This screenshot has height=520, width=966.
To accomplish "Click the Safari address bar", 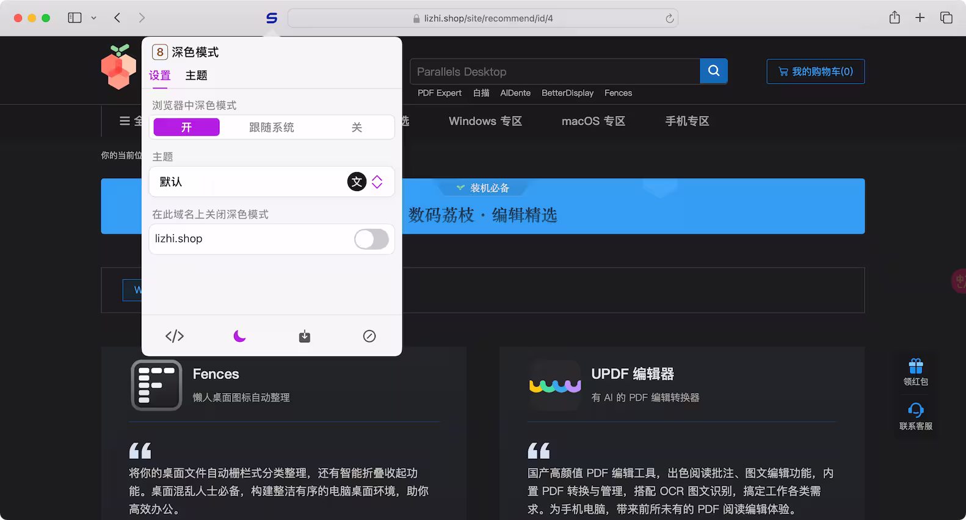I will point(482,18).
